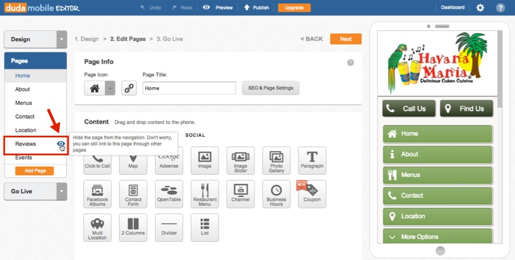Select the new Coupon widget
This screenshot has height=260, width=515.
pos(312,194)
